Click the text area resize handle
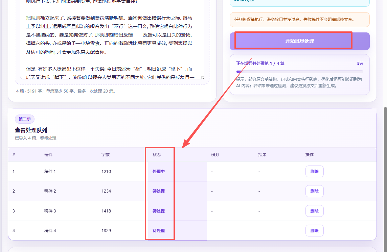The image size is (387, 252). tap(203, 78)
